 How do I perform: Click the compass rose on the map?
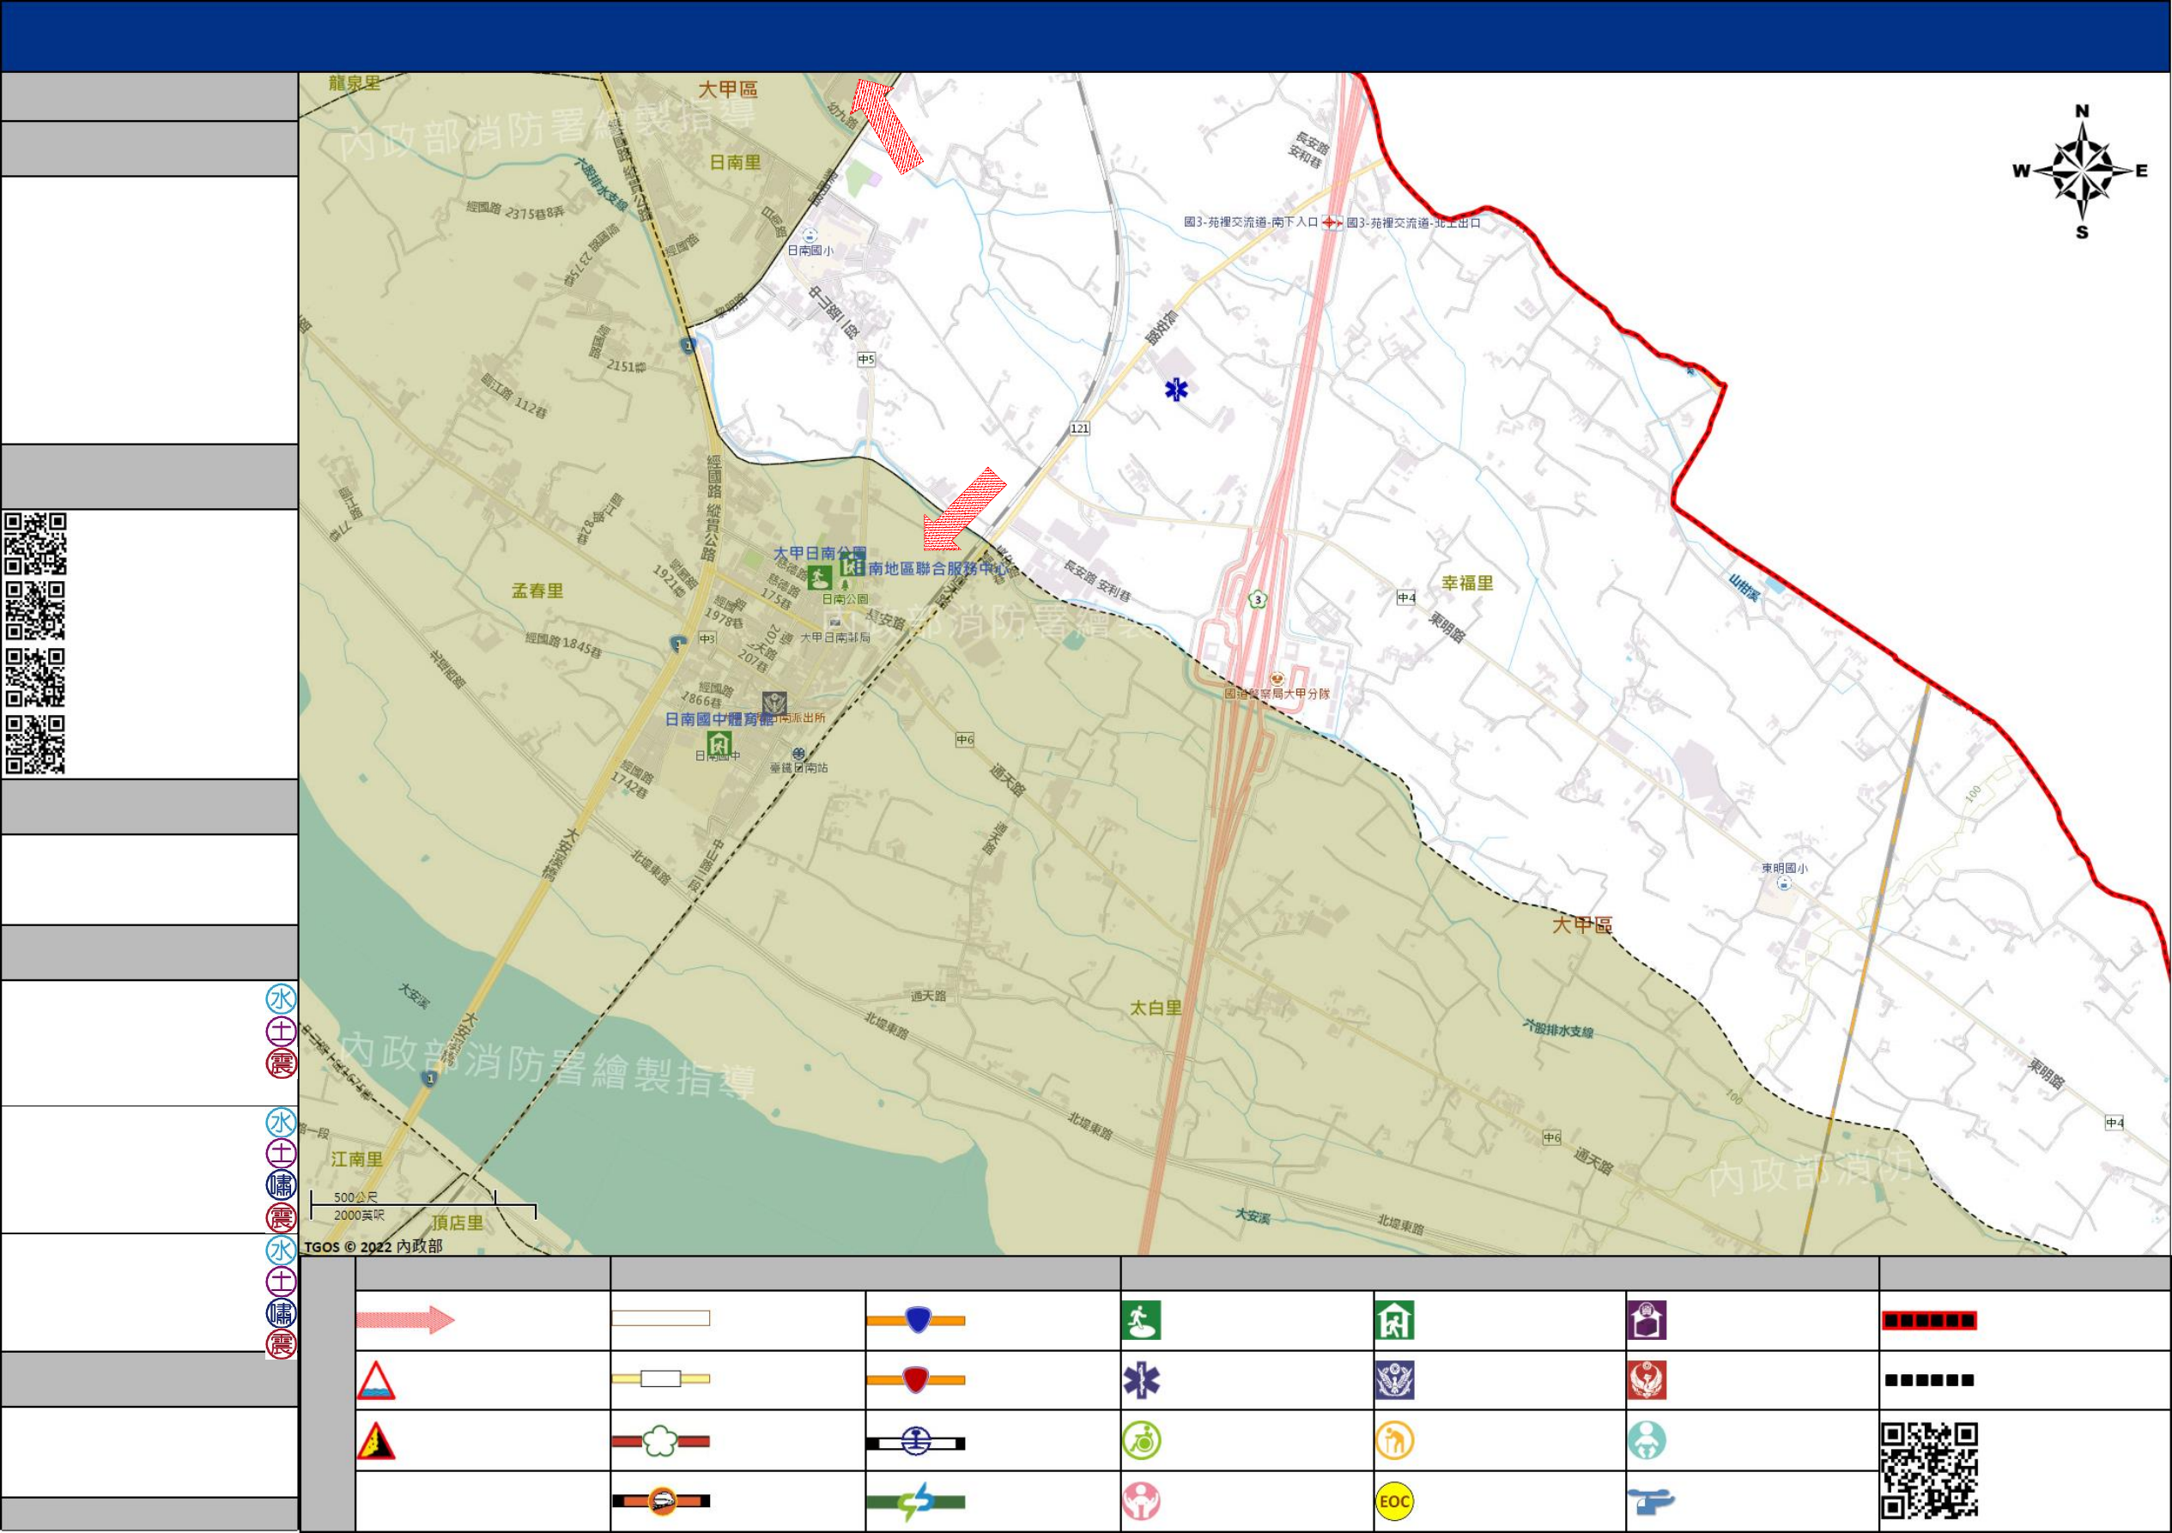tap(2081, 171)
